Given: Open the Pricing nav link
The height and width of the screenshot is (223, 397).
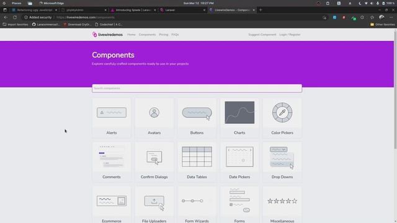Looking at the screenshot, I should [164, 35].
